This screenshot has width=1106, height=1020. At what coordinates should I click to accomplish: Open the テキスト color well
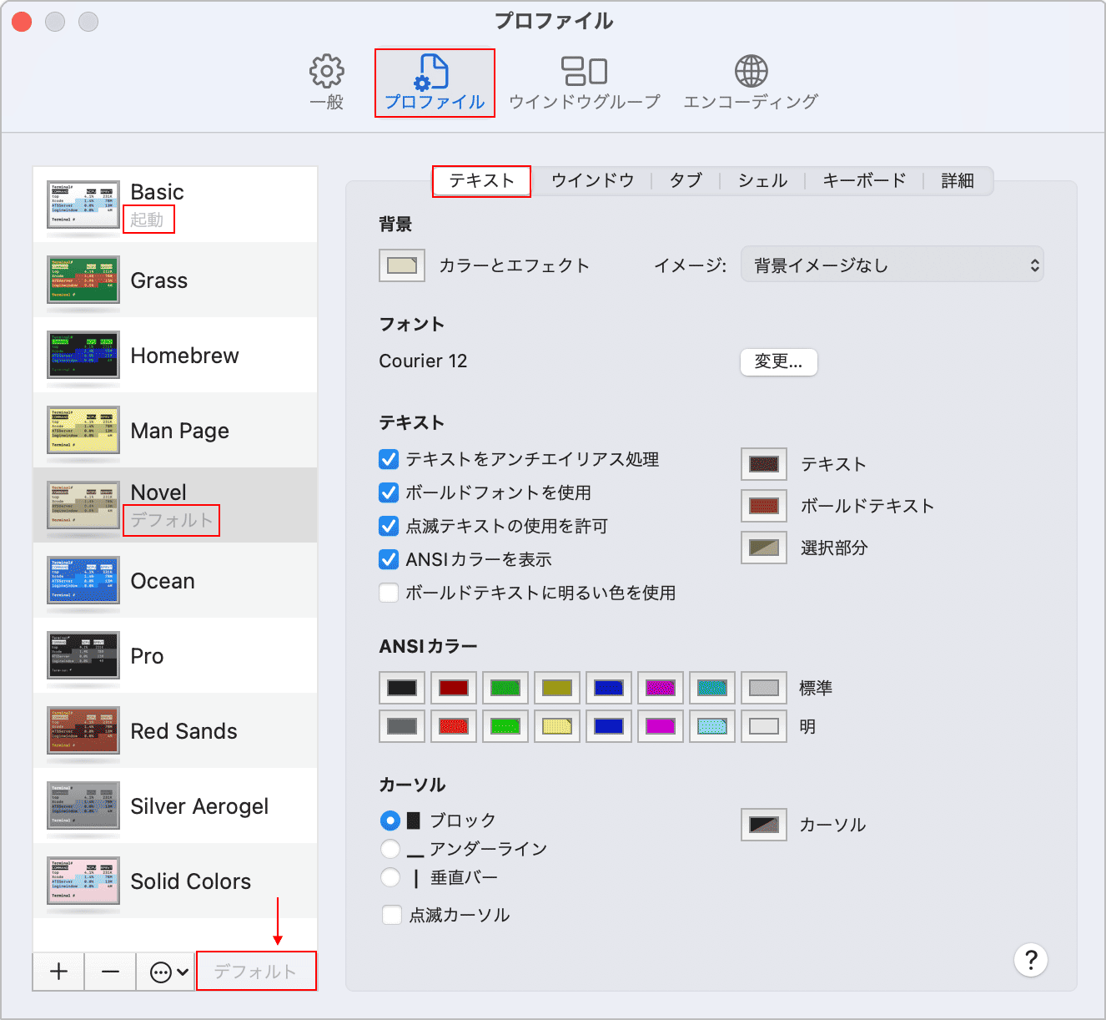click(x=764, y=464)
